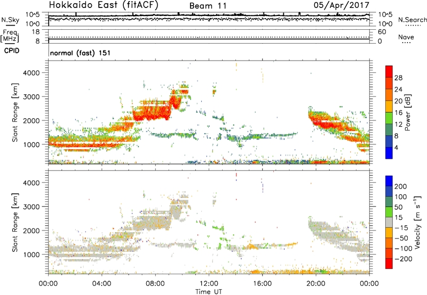Click the right-side Nave axis value 60
Viewport: 427px width, 295px height.
coord(382,32)
